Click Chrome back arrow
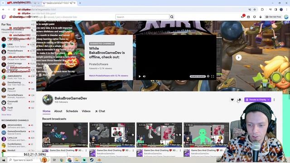Screen dimensions: 290x163 coord(3,10)
